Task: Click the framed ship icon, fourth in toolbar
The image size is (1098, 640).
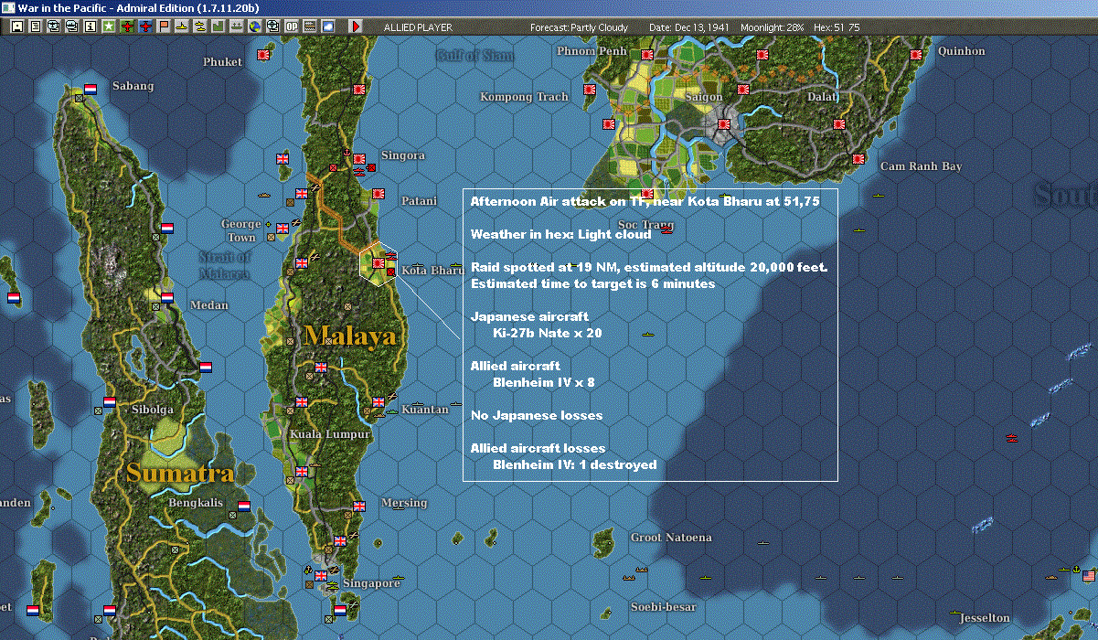Action: click(x=71, y=27)
